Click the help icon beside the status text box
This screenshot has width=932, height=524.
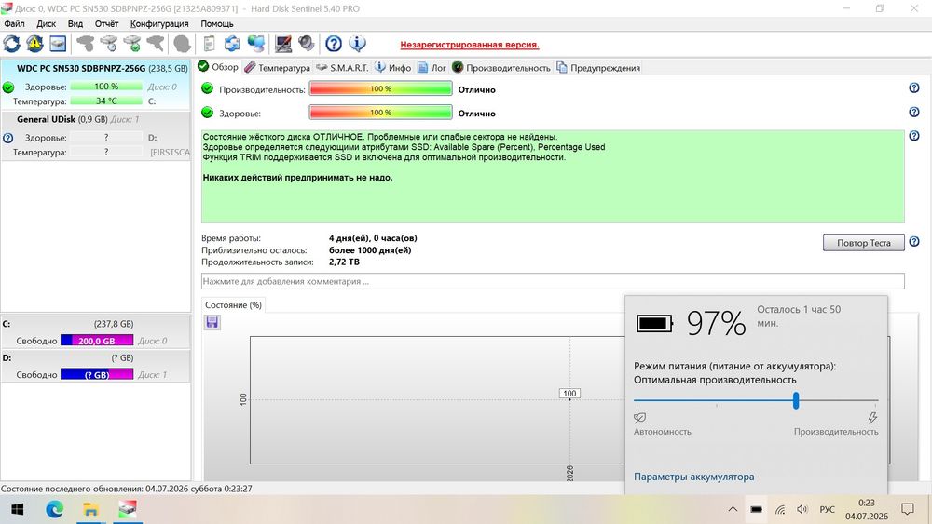point(914,135)
